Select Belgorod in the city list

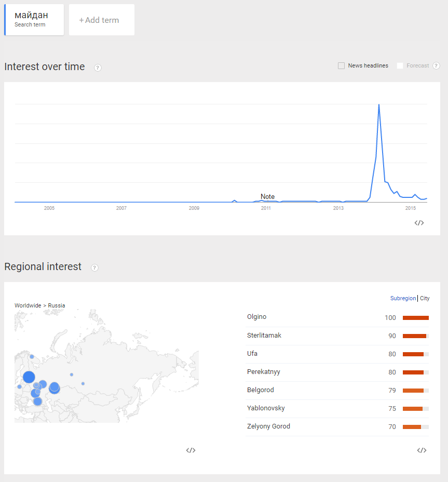point(261,390)
